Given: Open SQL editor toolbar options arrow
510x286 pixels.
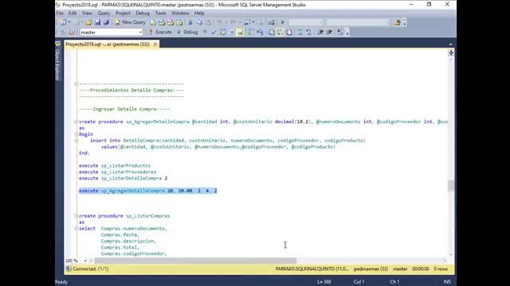Looking at the screenshot, I should click(347, 33).
